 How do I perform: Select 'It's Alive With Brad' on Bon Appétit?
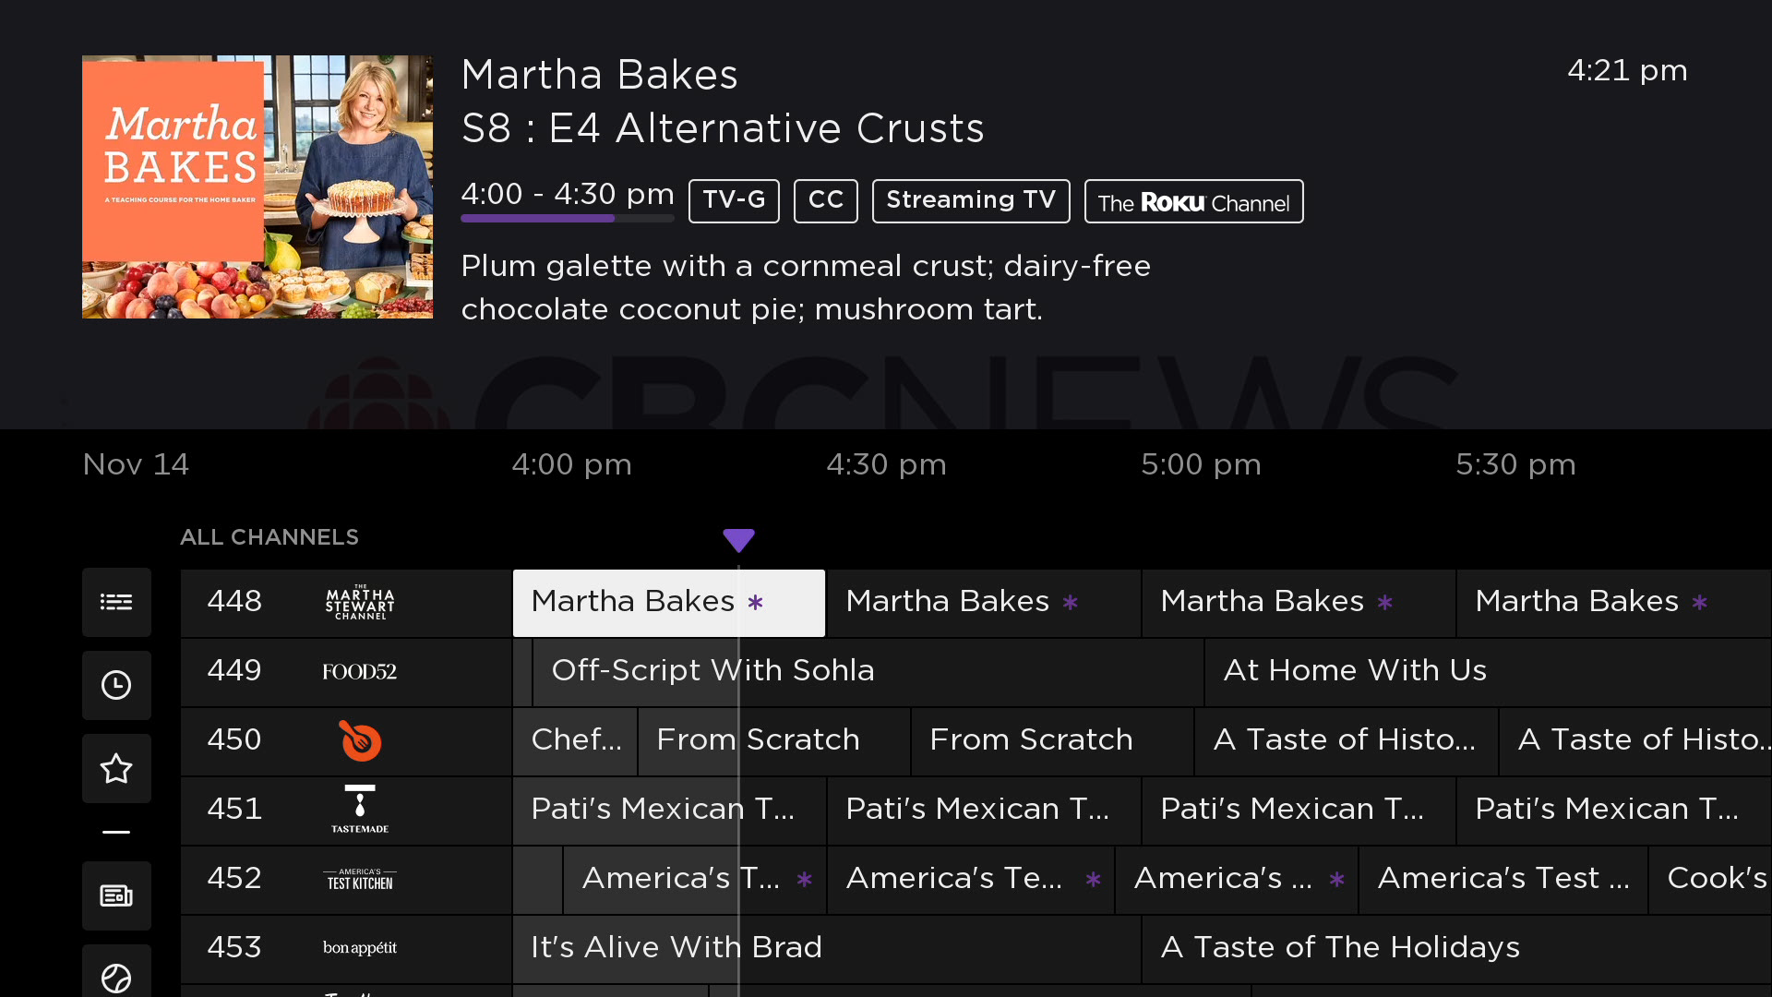(x=676, y=947)
